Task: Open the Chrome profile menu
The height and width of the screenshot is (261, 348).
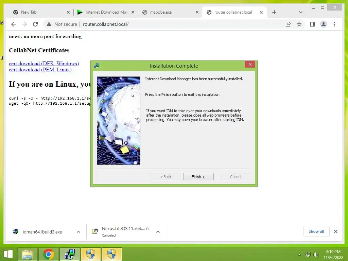Action: [x=324, y=24]
